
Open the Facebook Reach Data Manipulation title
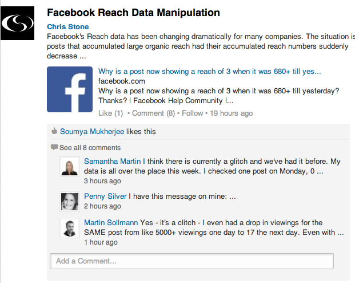(x=133, y=13)
